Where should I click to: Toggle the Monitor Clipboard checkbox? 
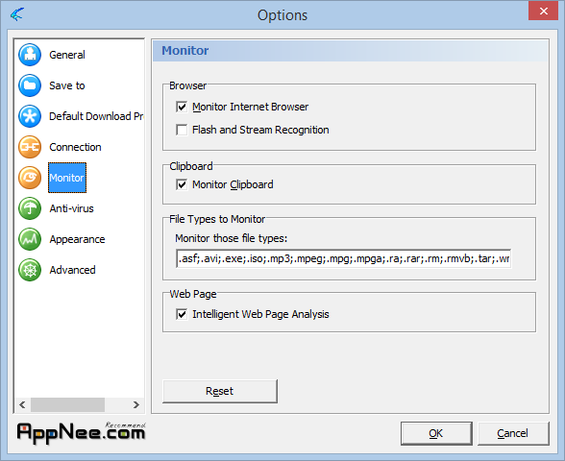click(x=182, y=184)
